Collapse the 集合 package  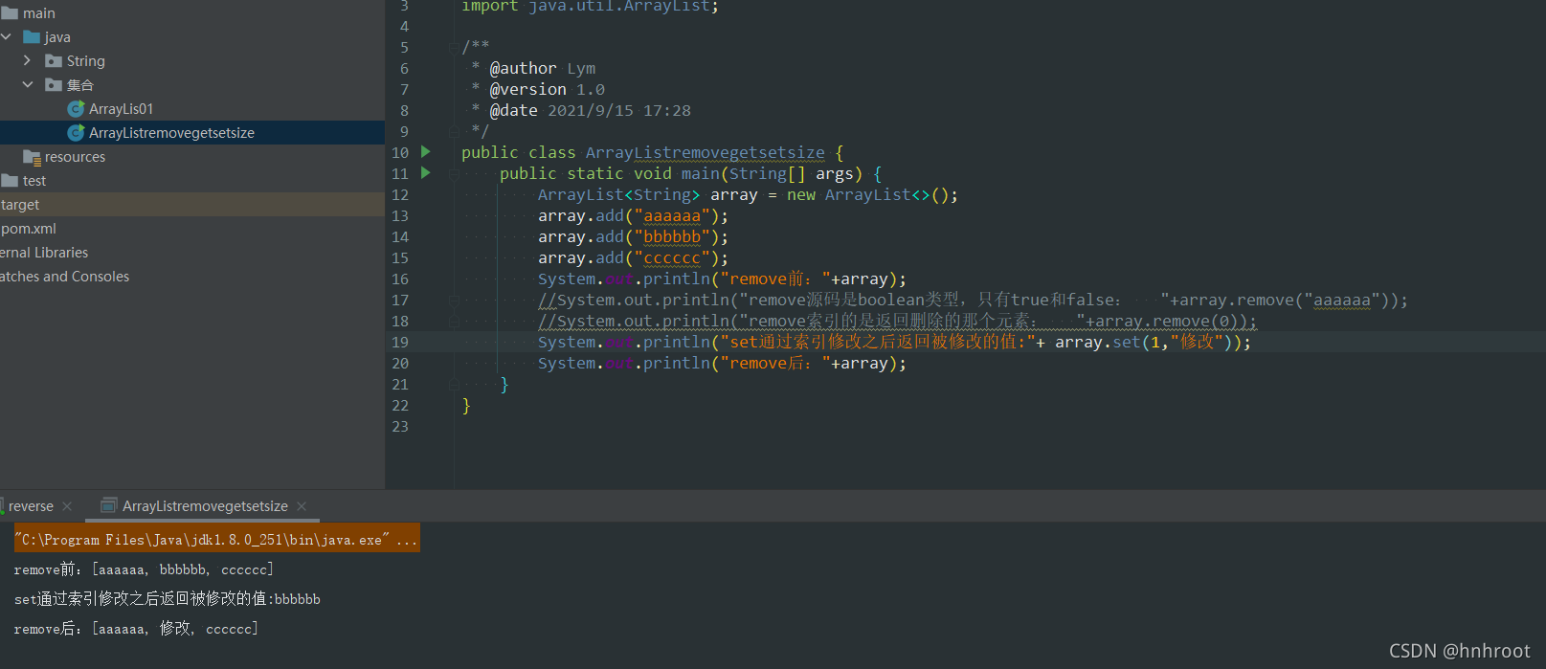click(x=28, y=85)
